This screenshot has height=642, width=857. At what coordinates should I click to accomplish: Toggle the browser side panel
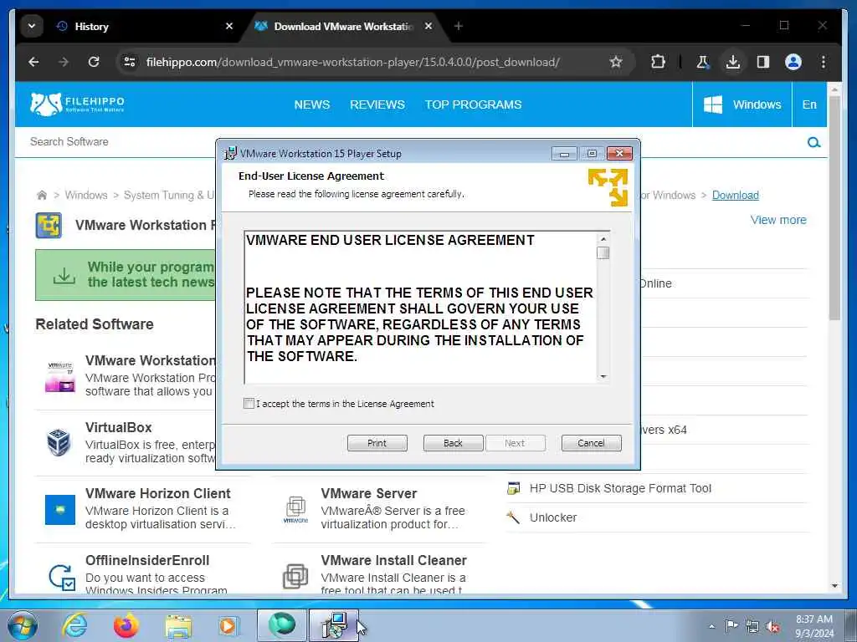coord(763,62)
